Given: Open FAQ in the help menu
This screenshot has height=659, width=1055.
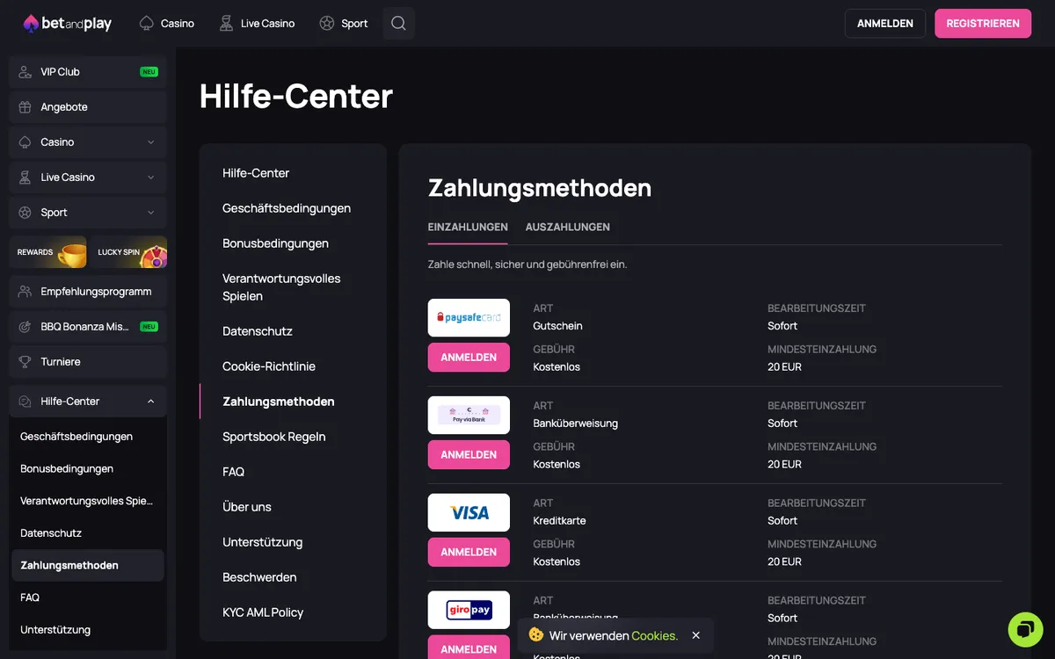Looking at the screenshot, I should point(234,472).
